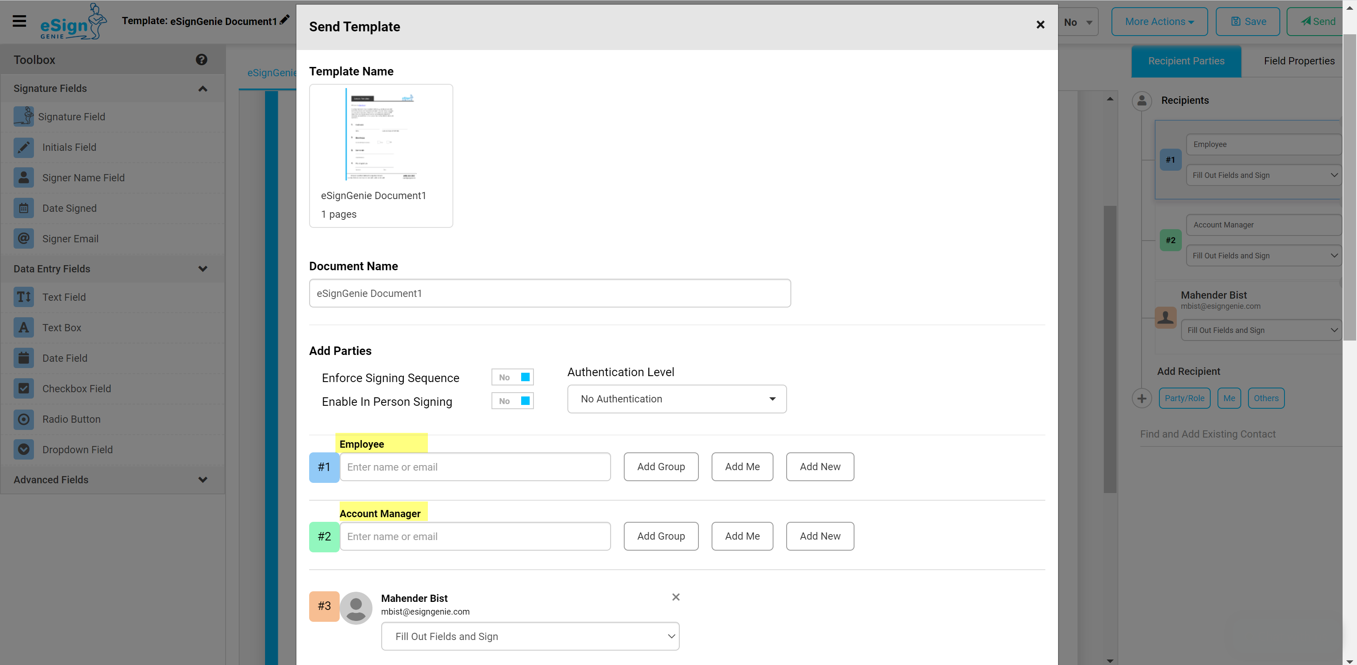Edit template name with pencil icon
Image resolution: width=1357 pixels, height=665 pixels.
pos(285,20)
